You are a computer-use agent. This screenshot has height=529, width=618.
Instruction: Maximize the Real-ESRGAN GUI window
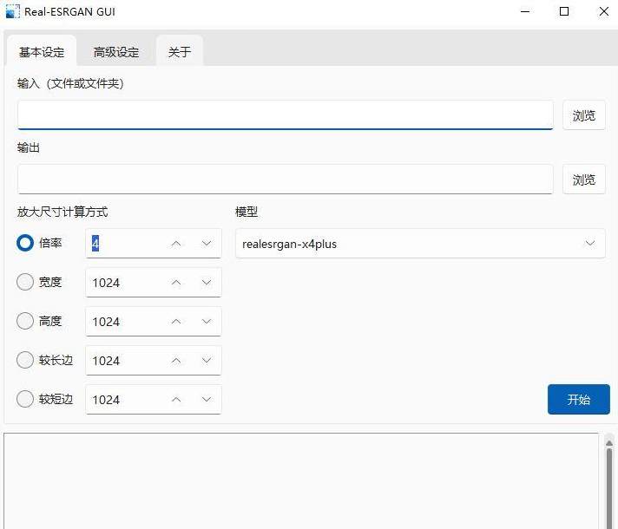(564, 11)
